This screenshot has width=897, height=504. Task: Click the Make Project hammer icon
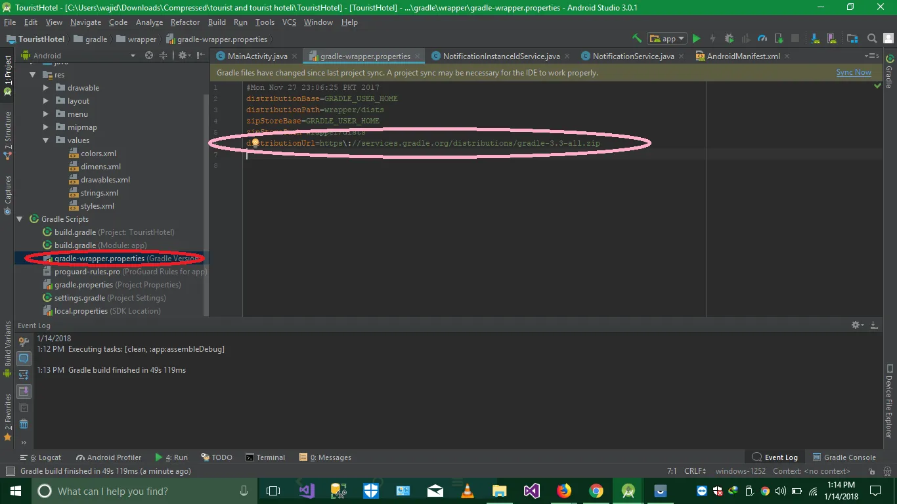click(x=636, y=39)
